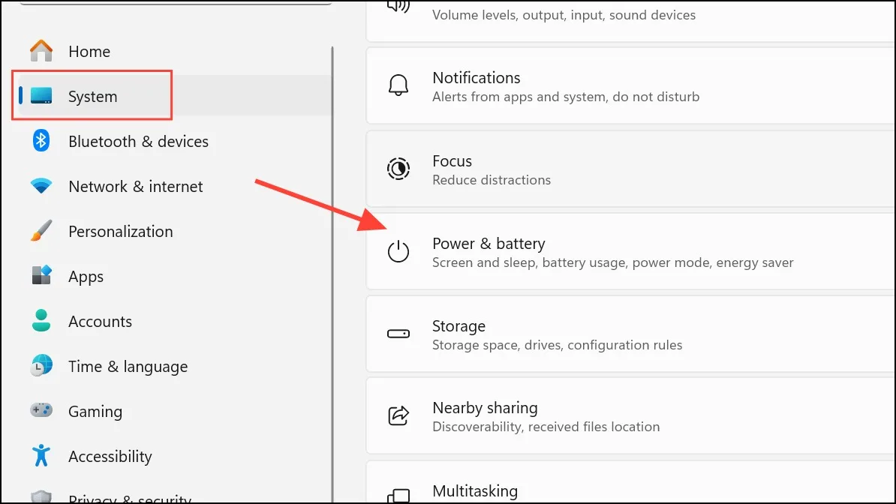Click the Personalization paintbrush icon
The image size is (896, 504).
(x=41, y=231)
